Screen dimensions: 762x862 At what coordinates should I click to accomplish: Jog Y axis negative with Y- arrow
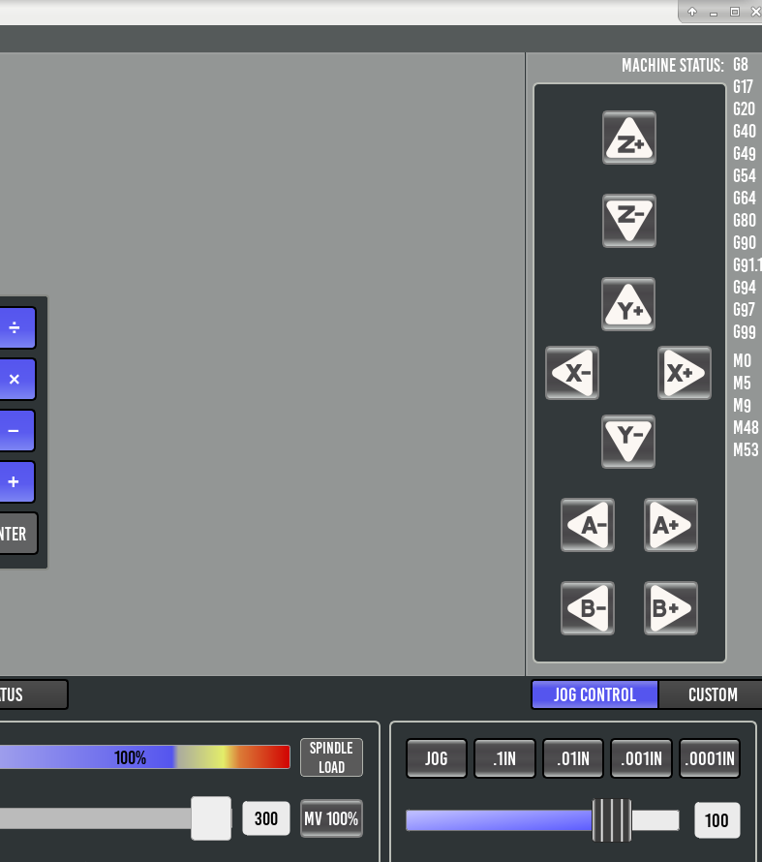[x=628, y=442]
